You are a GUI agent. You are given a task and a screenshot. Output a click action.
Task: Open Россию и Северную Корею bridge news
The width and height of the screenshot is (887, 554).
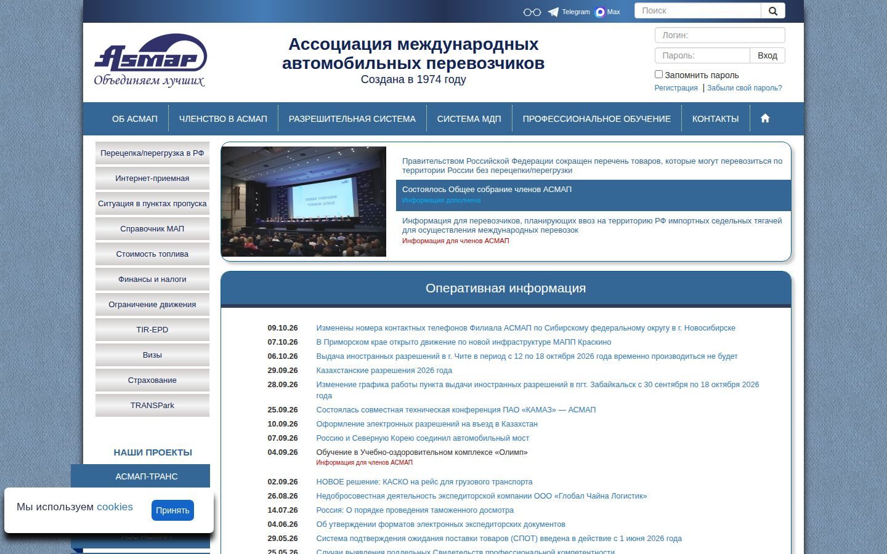[x=423, y=438]
